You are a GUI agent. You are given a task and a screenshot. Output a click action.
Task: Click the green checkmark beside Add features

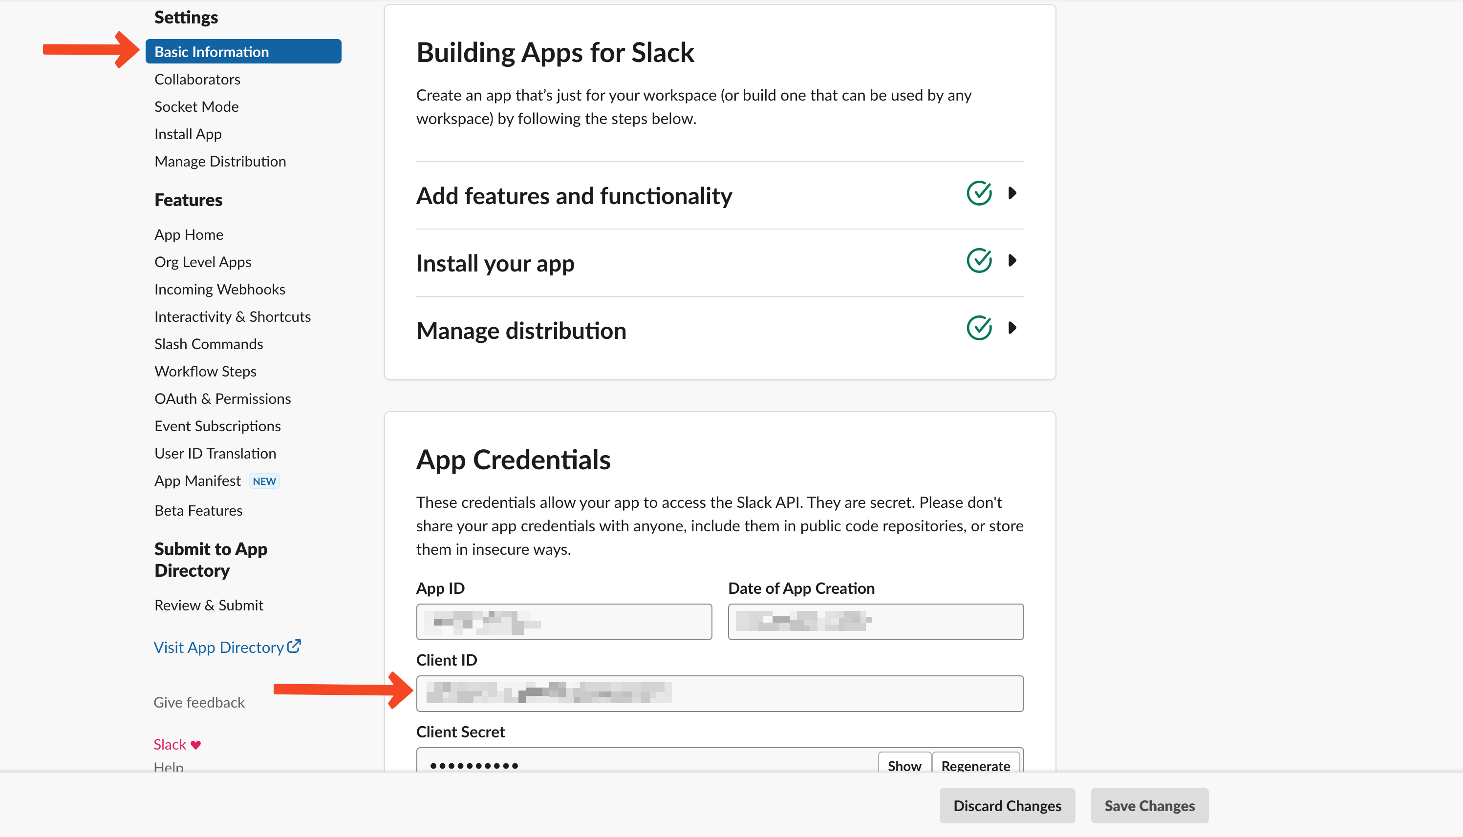point(979,193)
